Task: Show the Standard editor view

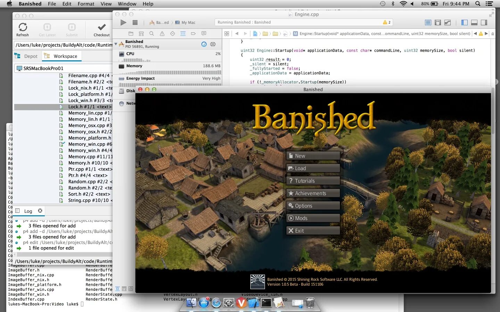Action: [x=428, y=23]
